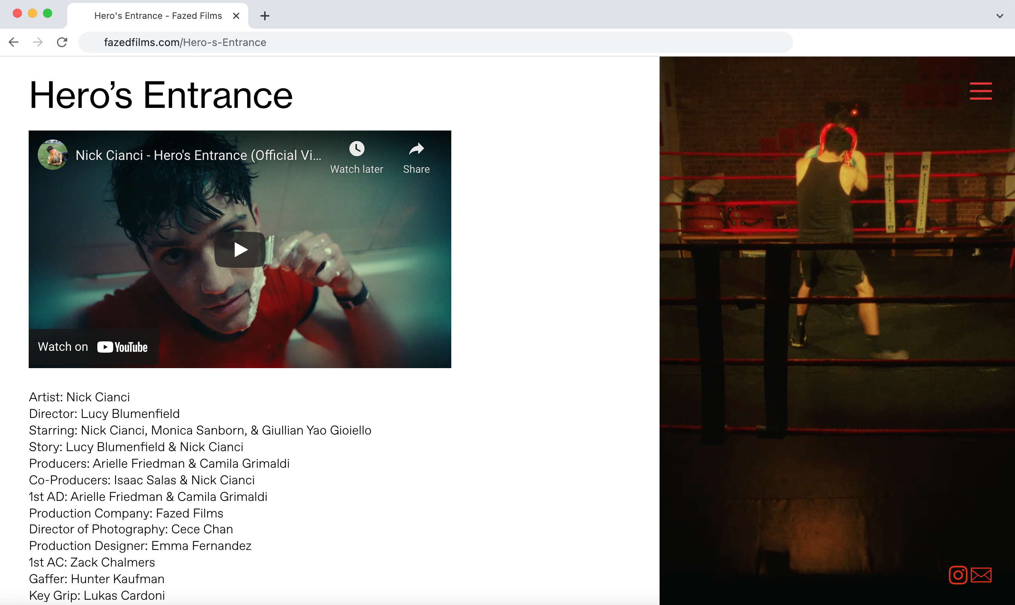
Task: Open a new browser tab
Action: point(265,16)
